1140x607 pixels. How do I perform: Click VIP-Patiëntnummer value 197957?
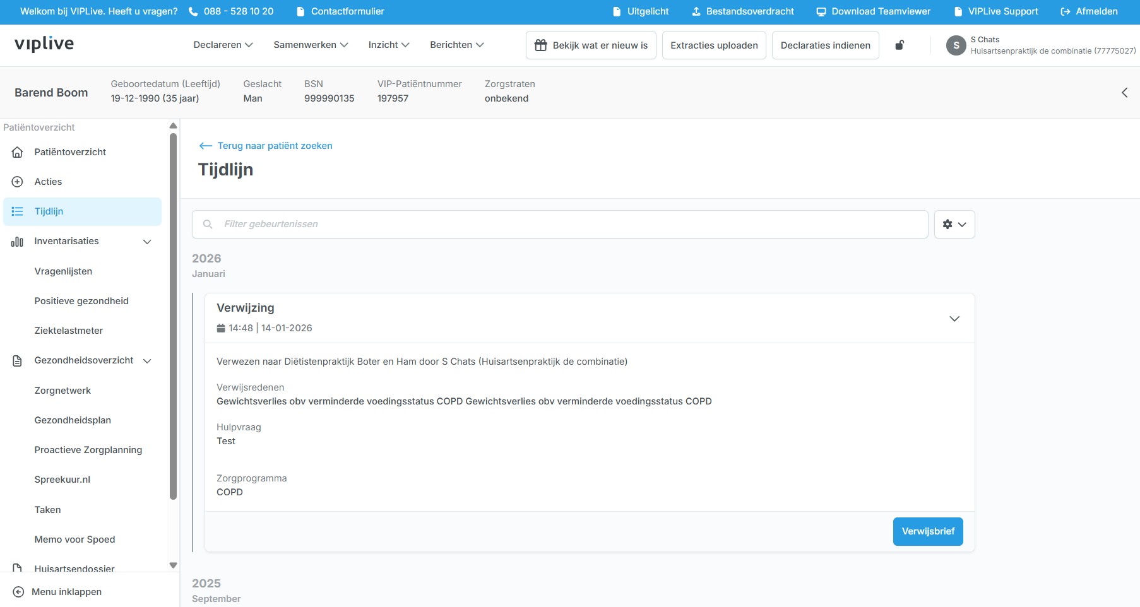(x=393, y=98)
